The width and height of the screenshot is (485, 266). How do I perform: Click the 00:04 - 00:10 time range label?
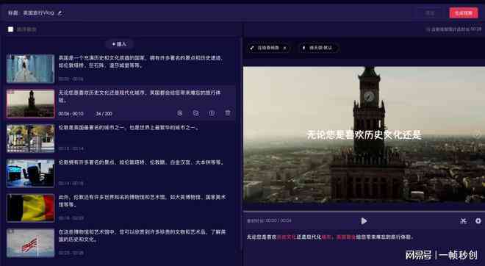[x=71, y=114]
